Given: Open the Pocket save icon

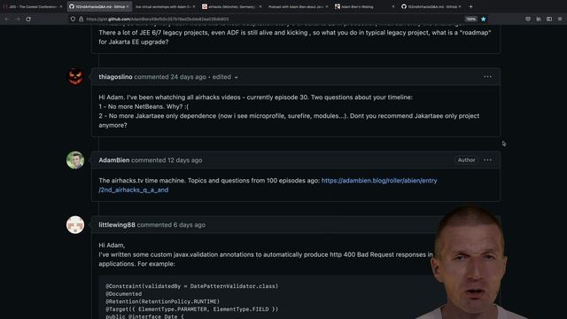Looking at the screenshot, I should [528, 19].
